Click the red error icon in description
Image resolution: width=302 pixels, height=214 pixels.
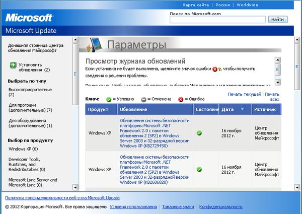215,69
